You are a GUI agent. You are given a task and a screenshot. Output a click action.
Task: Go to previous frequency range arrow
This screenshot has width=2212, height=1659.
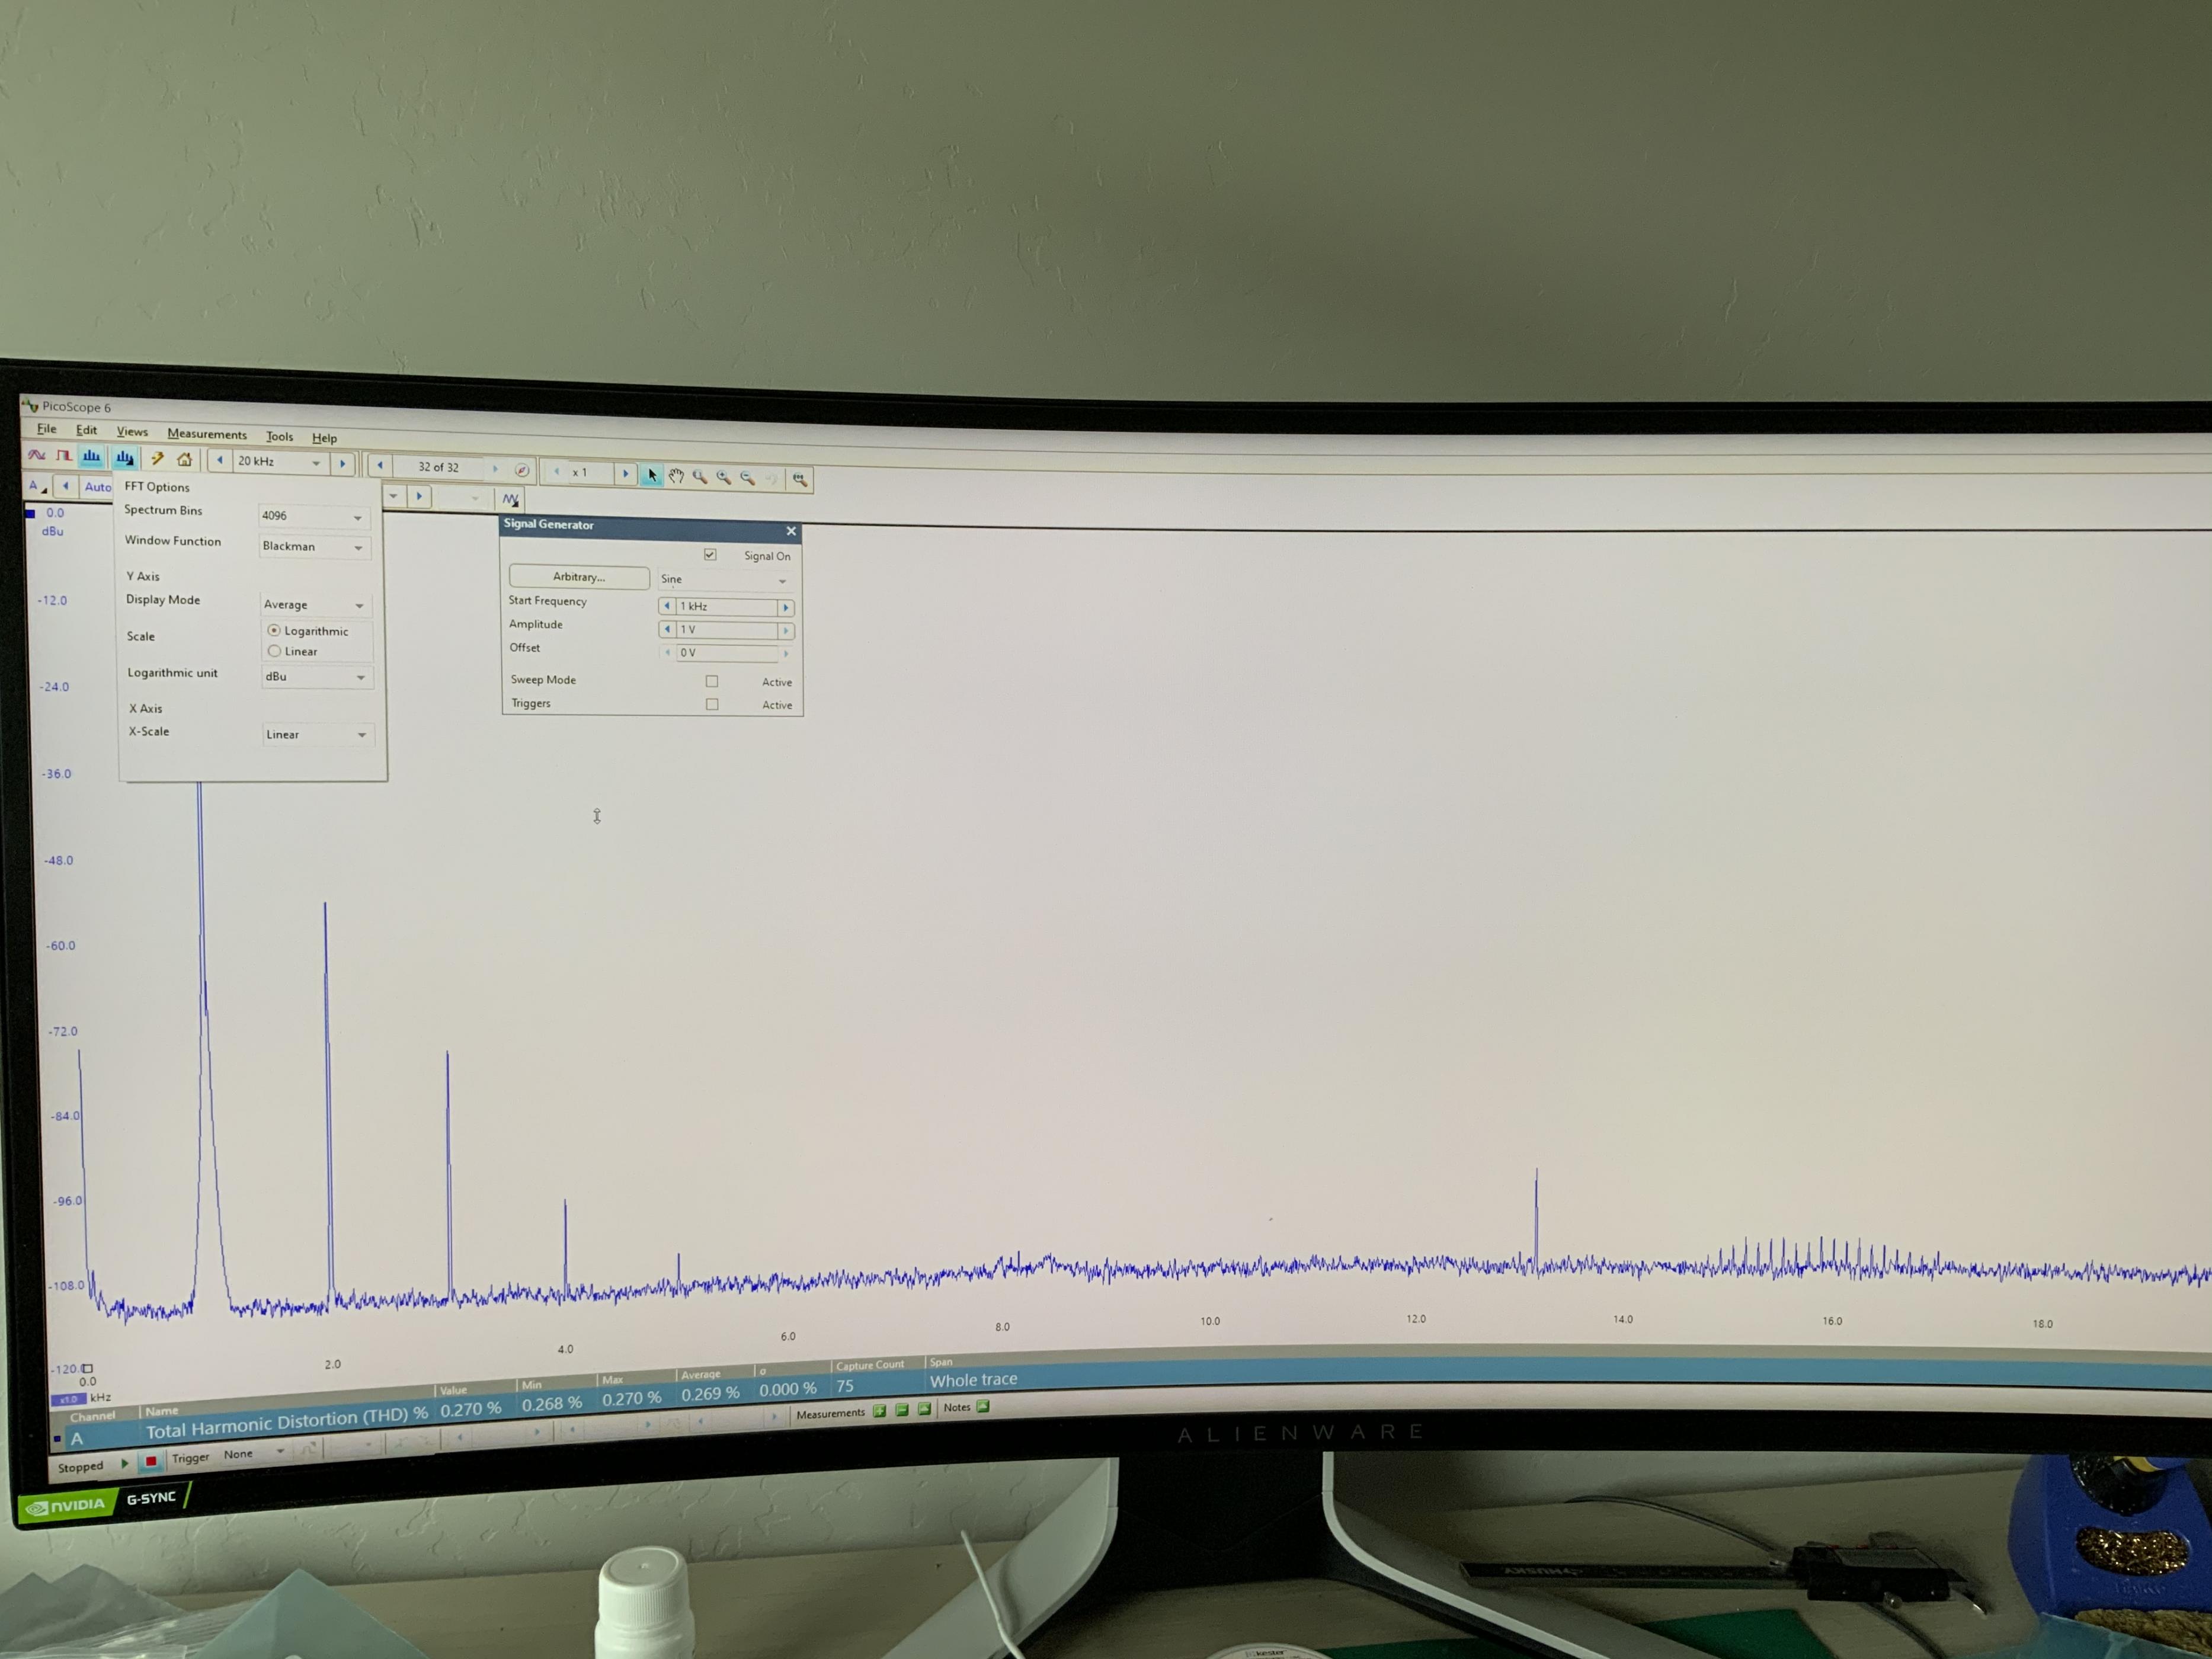click(220, 461)
